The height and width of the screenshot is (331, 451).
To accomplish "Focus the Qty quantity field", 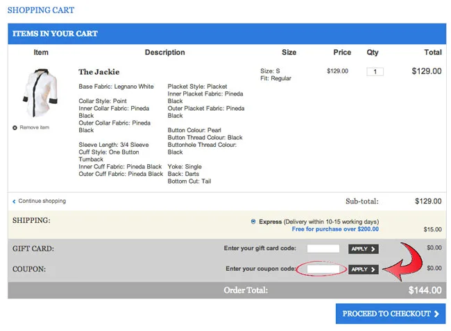I will tap(375, 71).
